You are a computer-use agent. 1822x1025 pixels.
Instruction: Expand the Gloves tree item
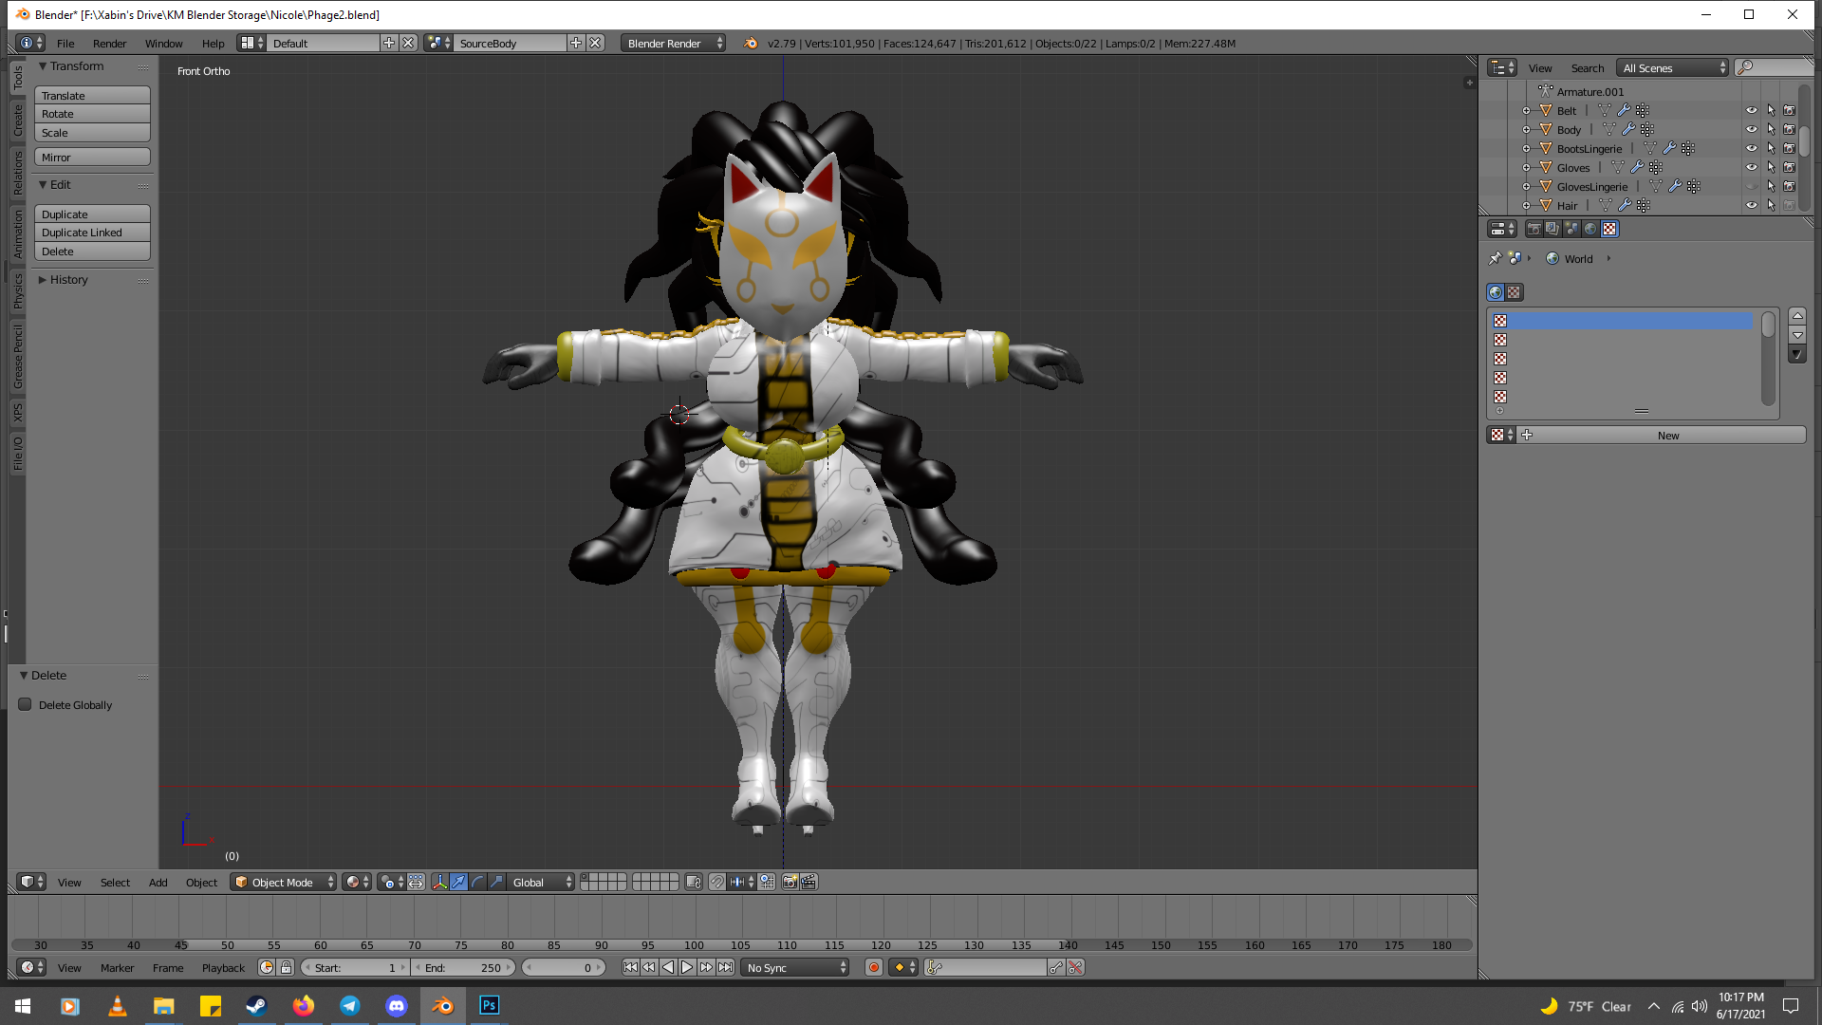click(x=1526, y=168)
